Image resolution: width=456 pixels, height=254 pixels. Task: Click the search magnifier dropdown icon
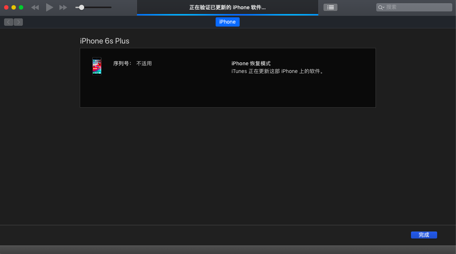[381, 7]
